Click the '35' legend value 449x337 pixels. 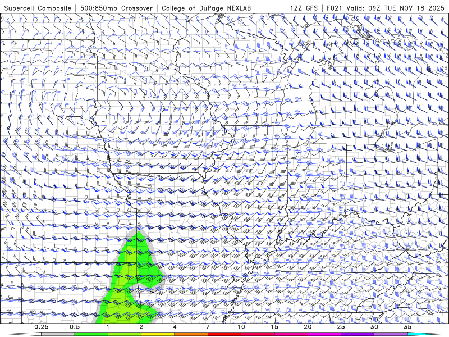[x=407, y=327]
